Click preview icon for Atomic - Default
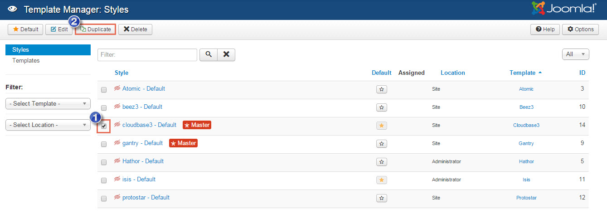Image resolution: width=607 pixels, height=214 pixels. coord(117,88)
